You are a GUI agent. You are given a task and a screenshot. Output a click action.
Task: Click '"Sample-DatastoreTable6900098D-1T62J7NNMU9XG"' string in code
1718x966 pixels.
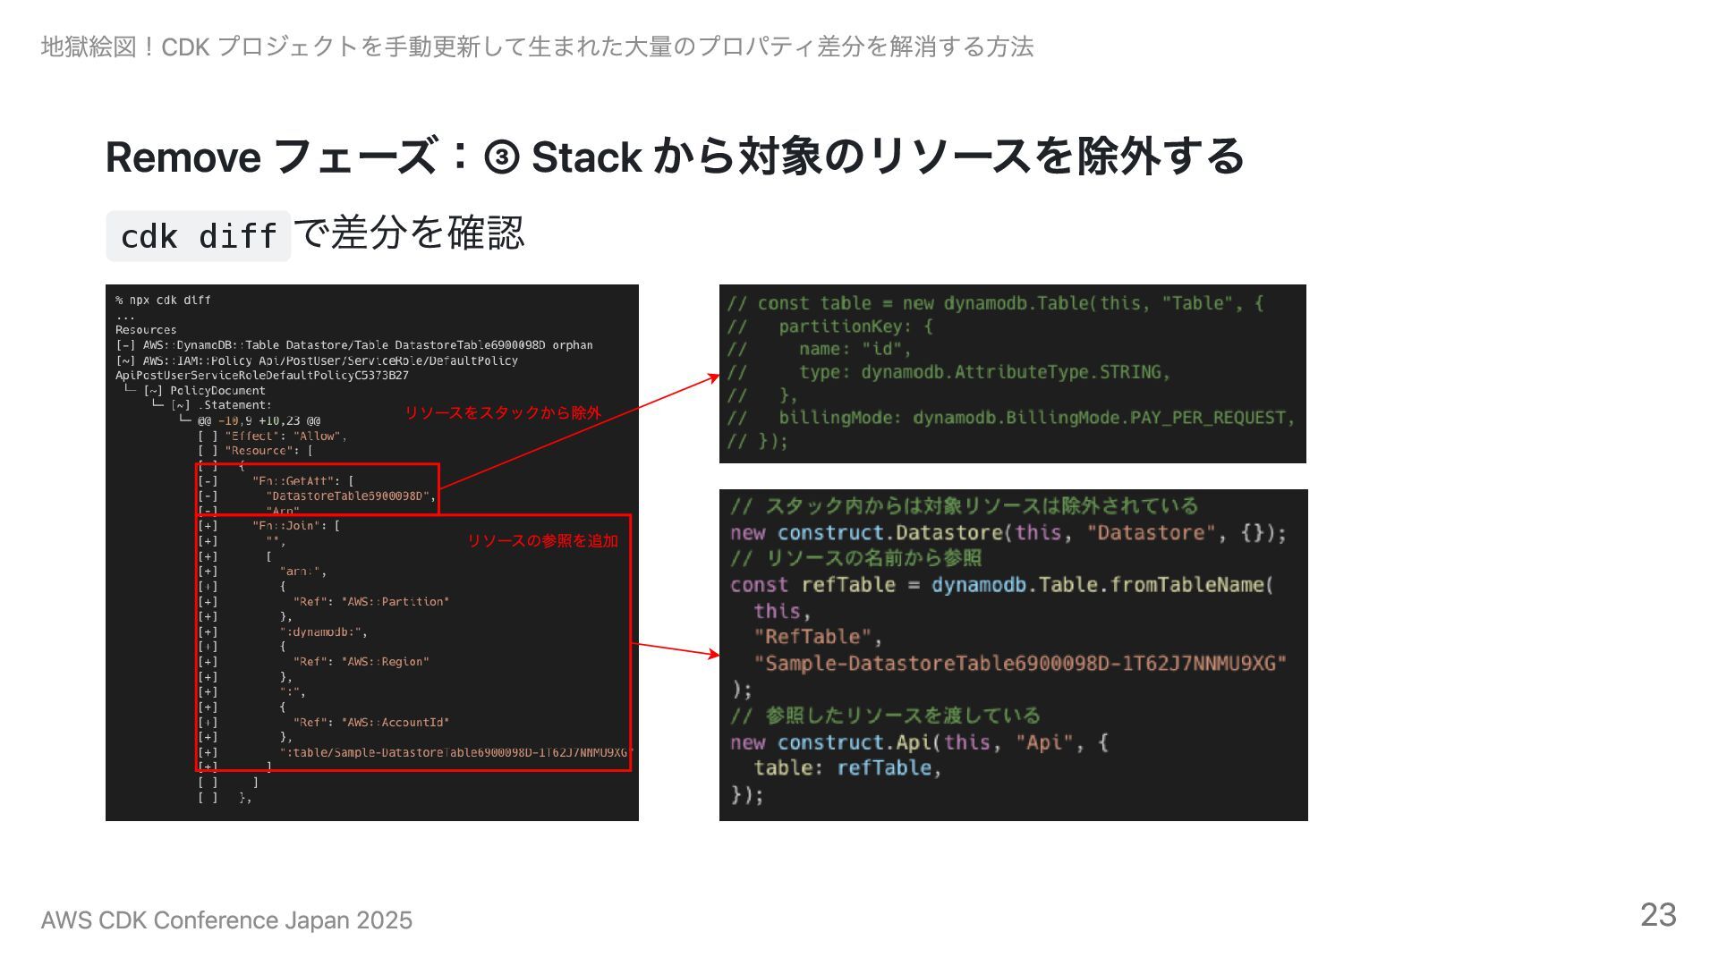click(1020, 664)
